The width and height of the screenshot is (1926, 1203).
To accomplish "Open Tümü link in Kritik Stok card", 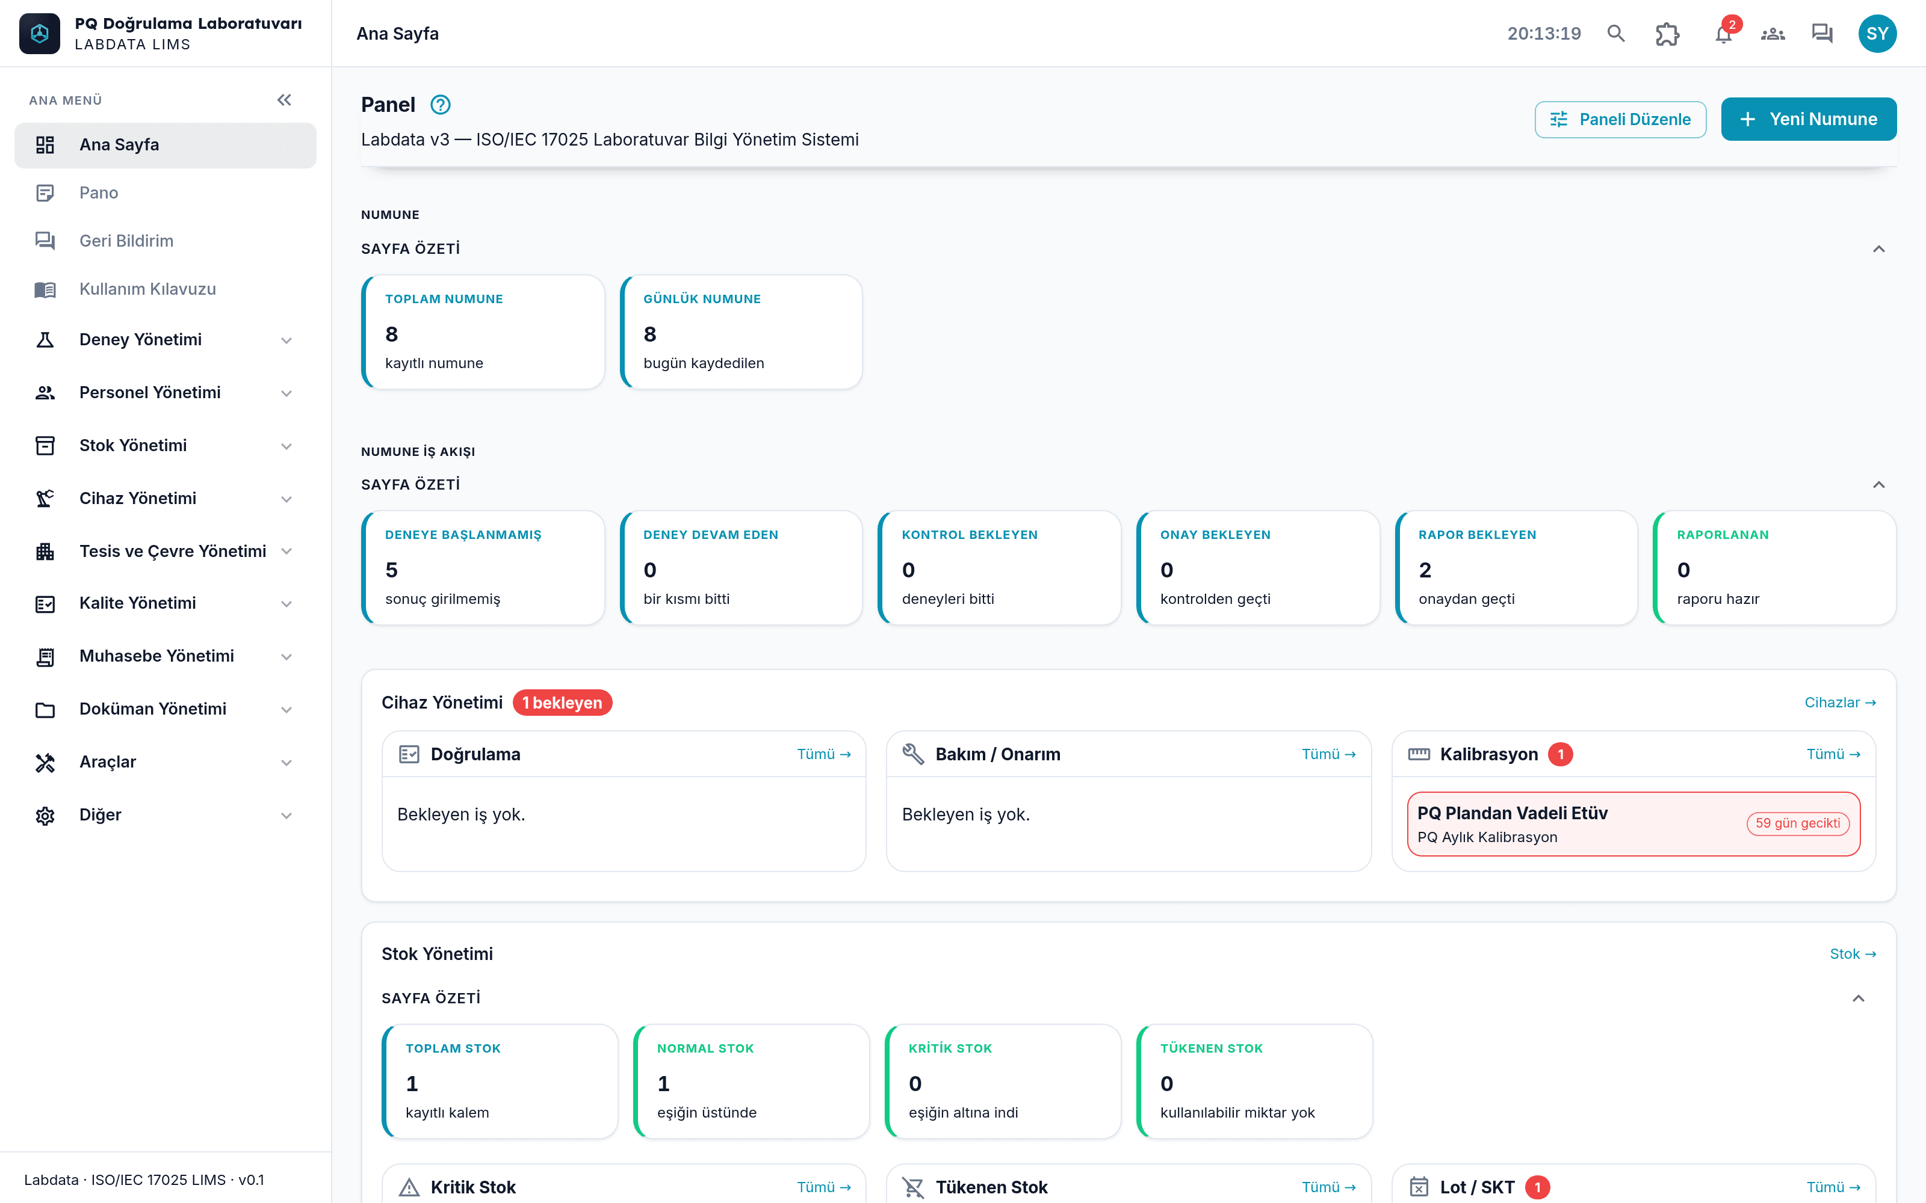I will tap(824, 1187).
